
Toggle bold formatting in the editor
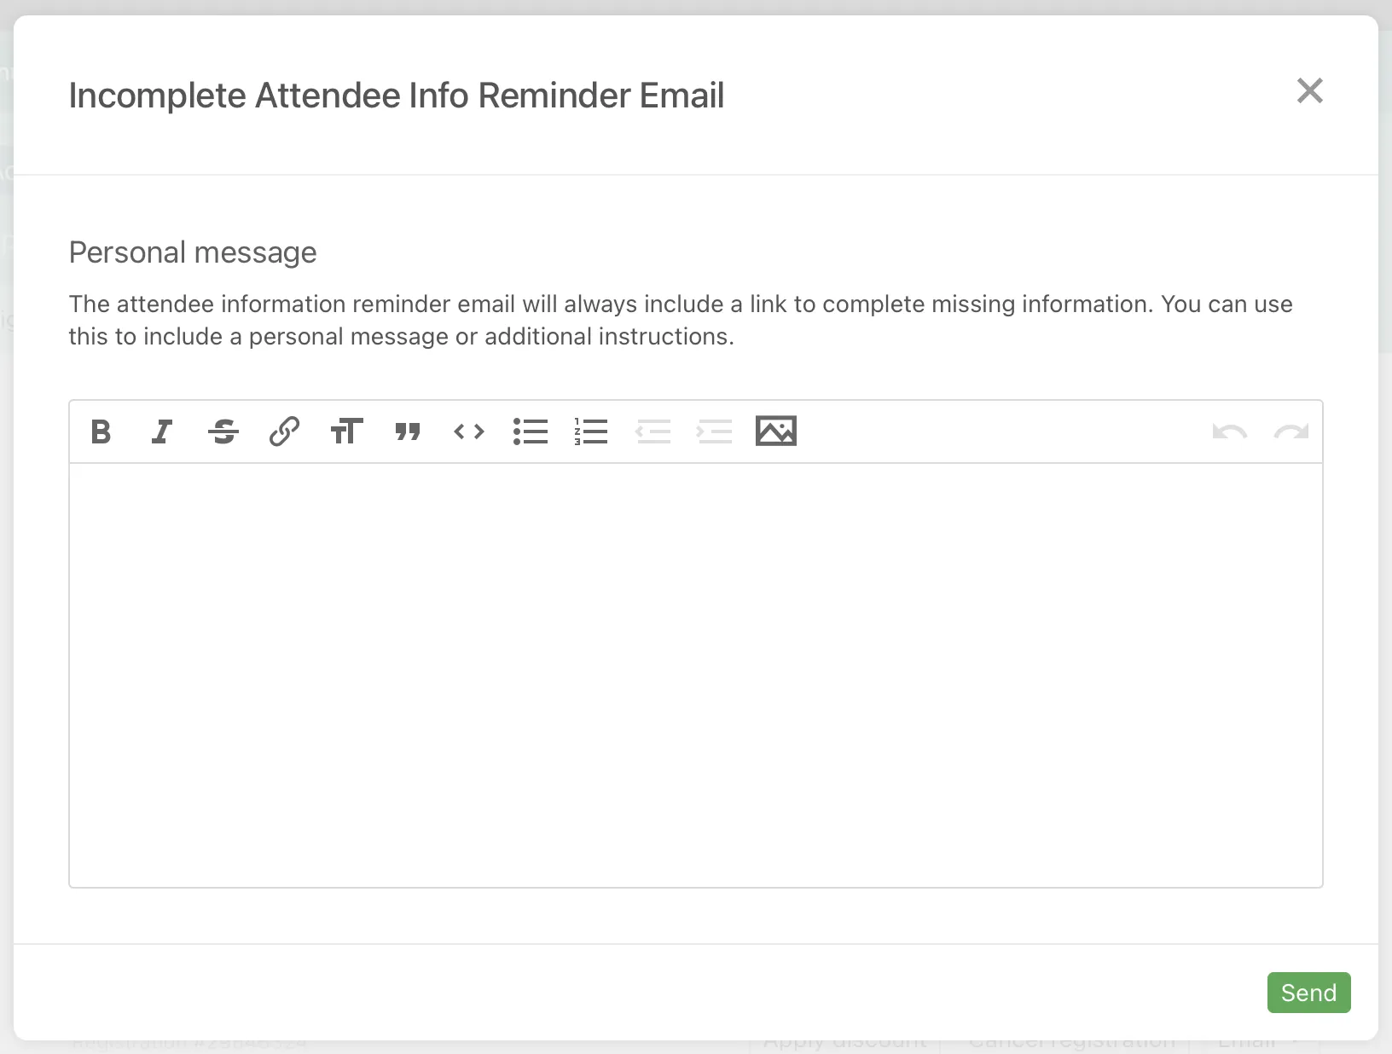pos(101,431)
